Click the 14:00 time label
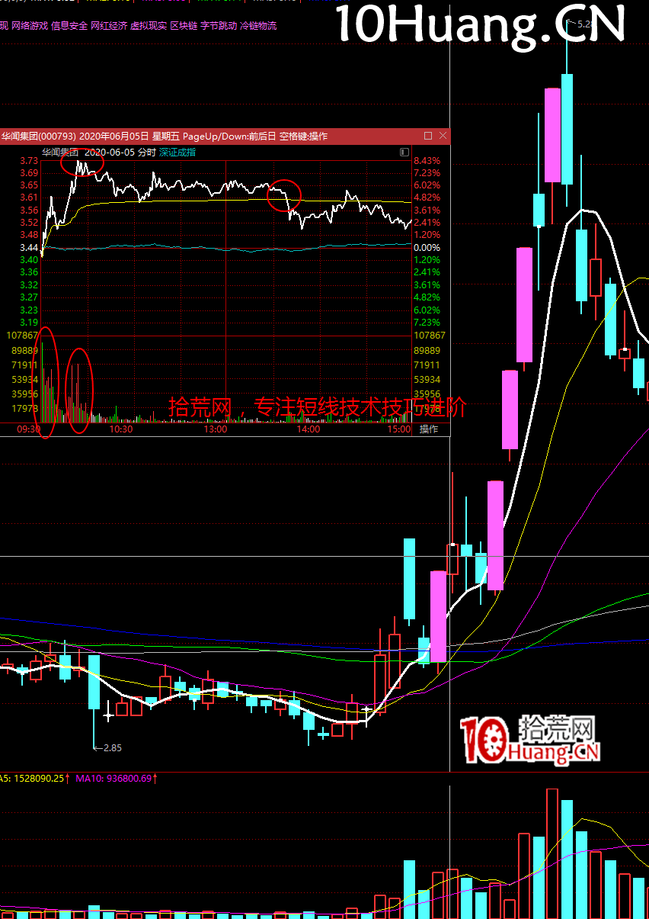The width and height of the screenshot is (649, 919). pyautogui.click(x=308, y=429)
